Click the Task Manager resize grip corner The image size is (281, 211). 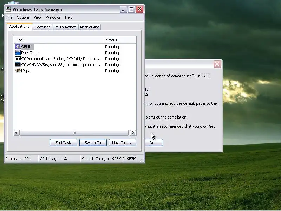point(142,160)
